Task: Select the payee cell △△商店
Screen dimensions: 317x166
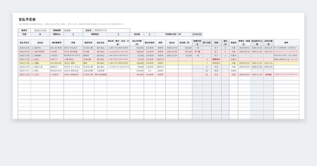Action: tap(40, 59)
